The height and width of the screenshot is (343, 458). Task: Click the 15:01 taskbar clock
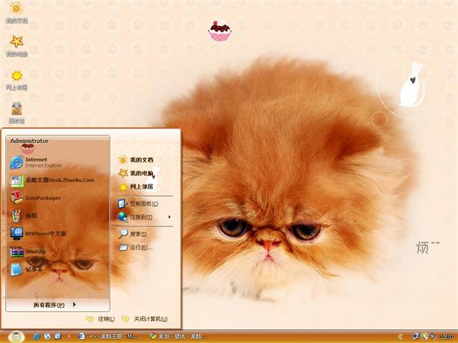coord(447,337)
